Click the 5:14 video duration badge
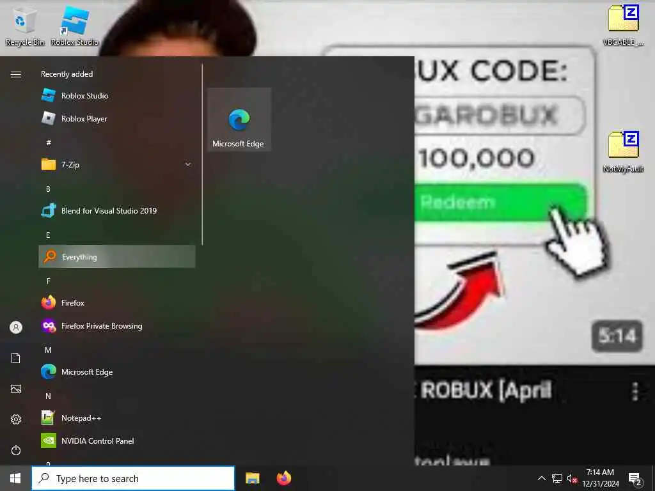 click(617, 336)
